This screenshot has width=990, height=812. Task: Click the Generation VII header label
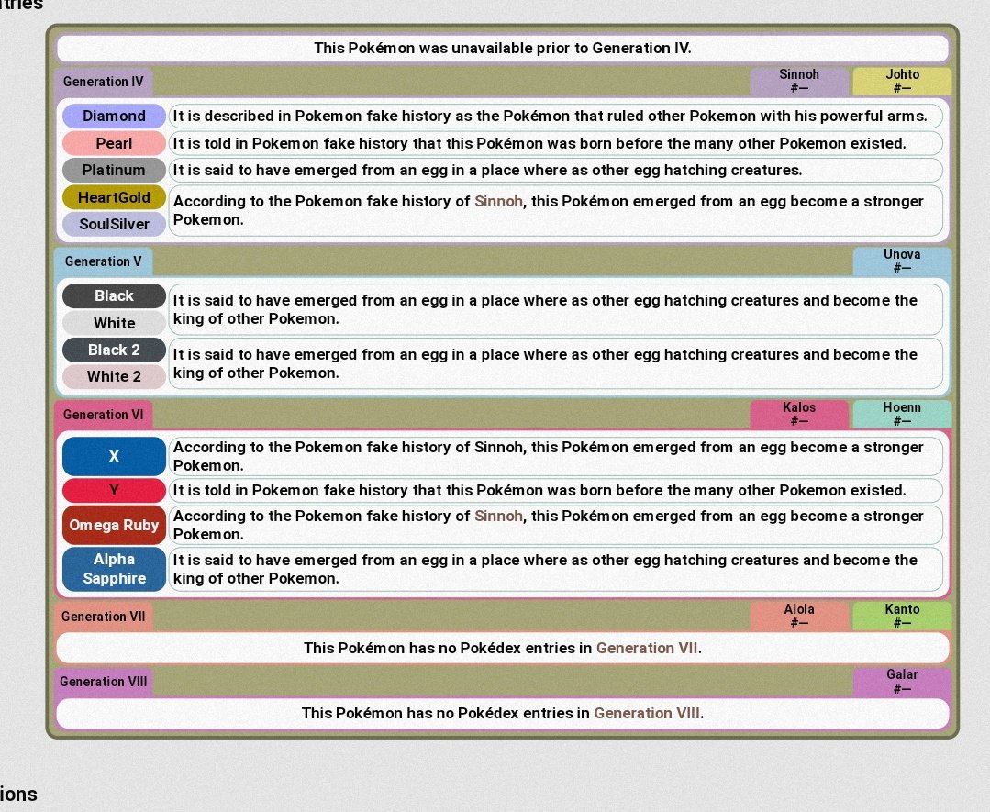click(103, 617)
